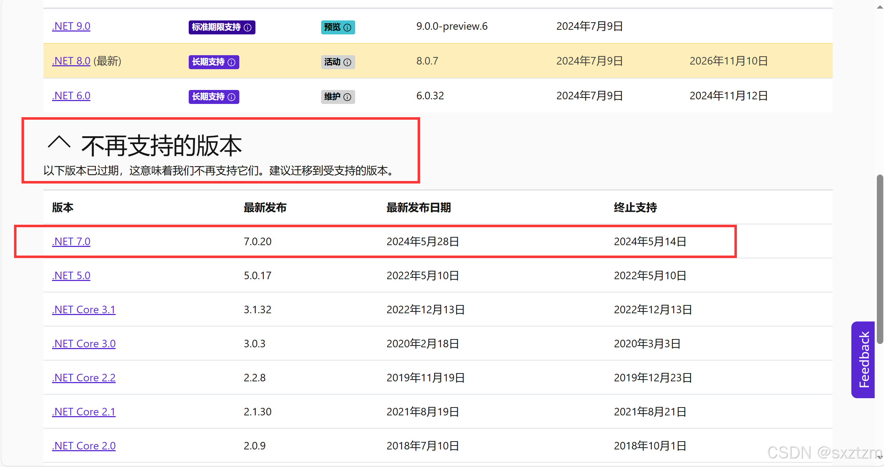The image size is (884, 467).
Task: Click info icon on .NET 8.0 长期支持 badge
Action: tap(231, 62)
